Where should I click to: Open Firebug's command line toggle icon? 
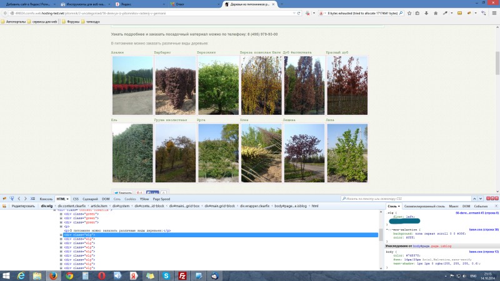[x=32, y=199]
